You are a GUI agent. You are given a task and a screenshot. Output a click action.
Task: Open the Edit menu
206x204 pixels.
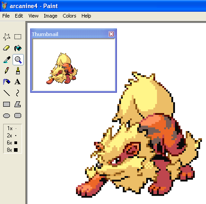[x=19, y=16]
